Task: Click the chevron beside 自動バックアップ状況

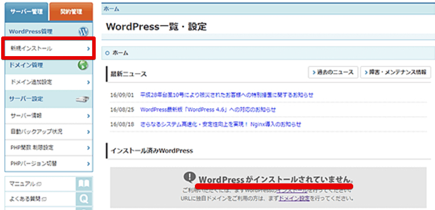Action: click(x=88, y=132)
